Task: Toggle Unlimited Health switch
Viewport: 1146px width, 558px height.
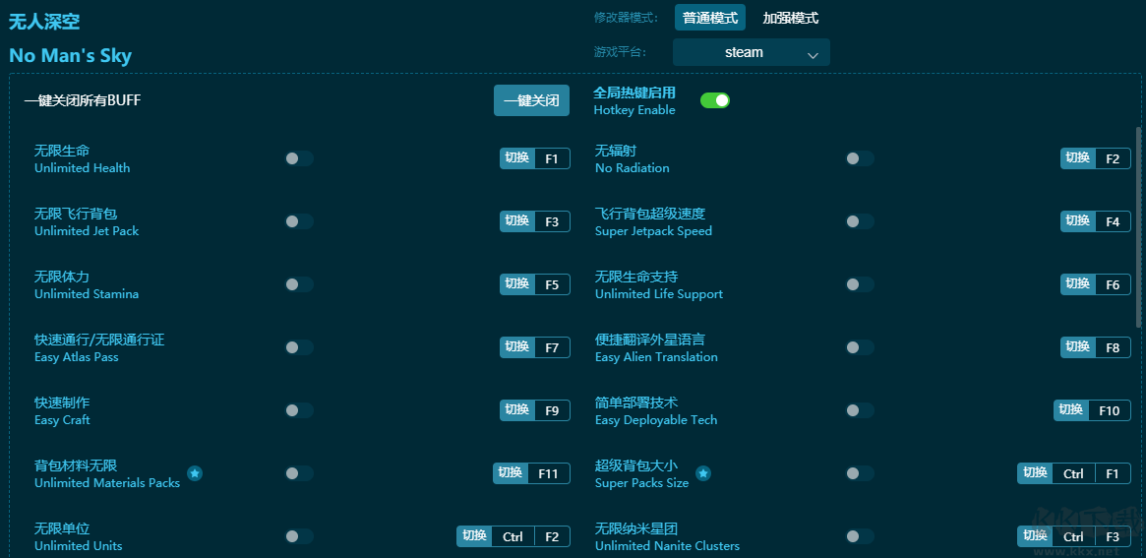Action: point(299,158)
